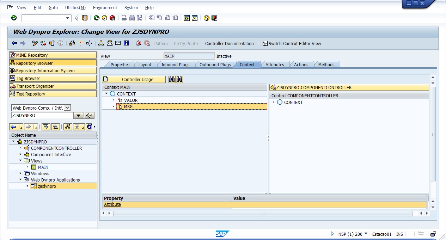Click the horizontal scrollbar below the Property table
Viewport: 446px width, 240px height.
pyautogui.click(x=263, y=214)
